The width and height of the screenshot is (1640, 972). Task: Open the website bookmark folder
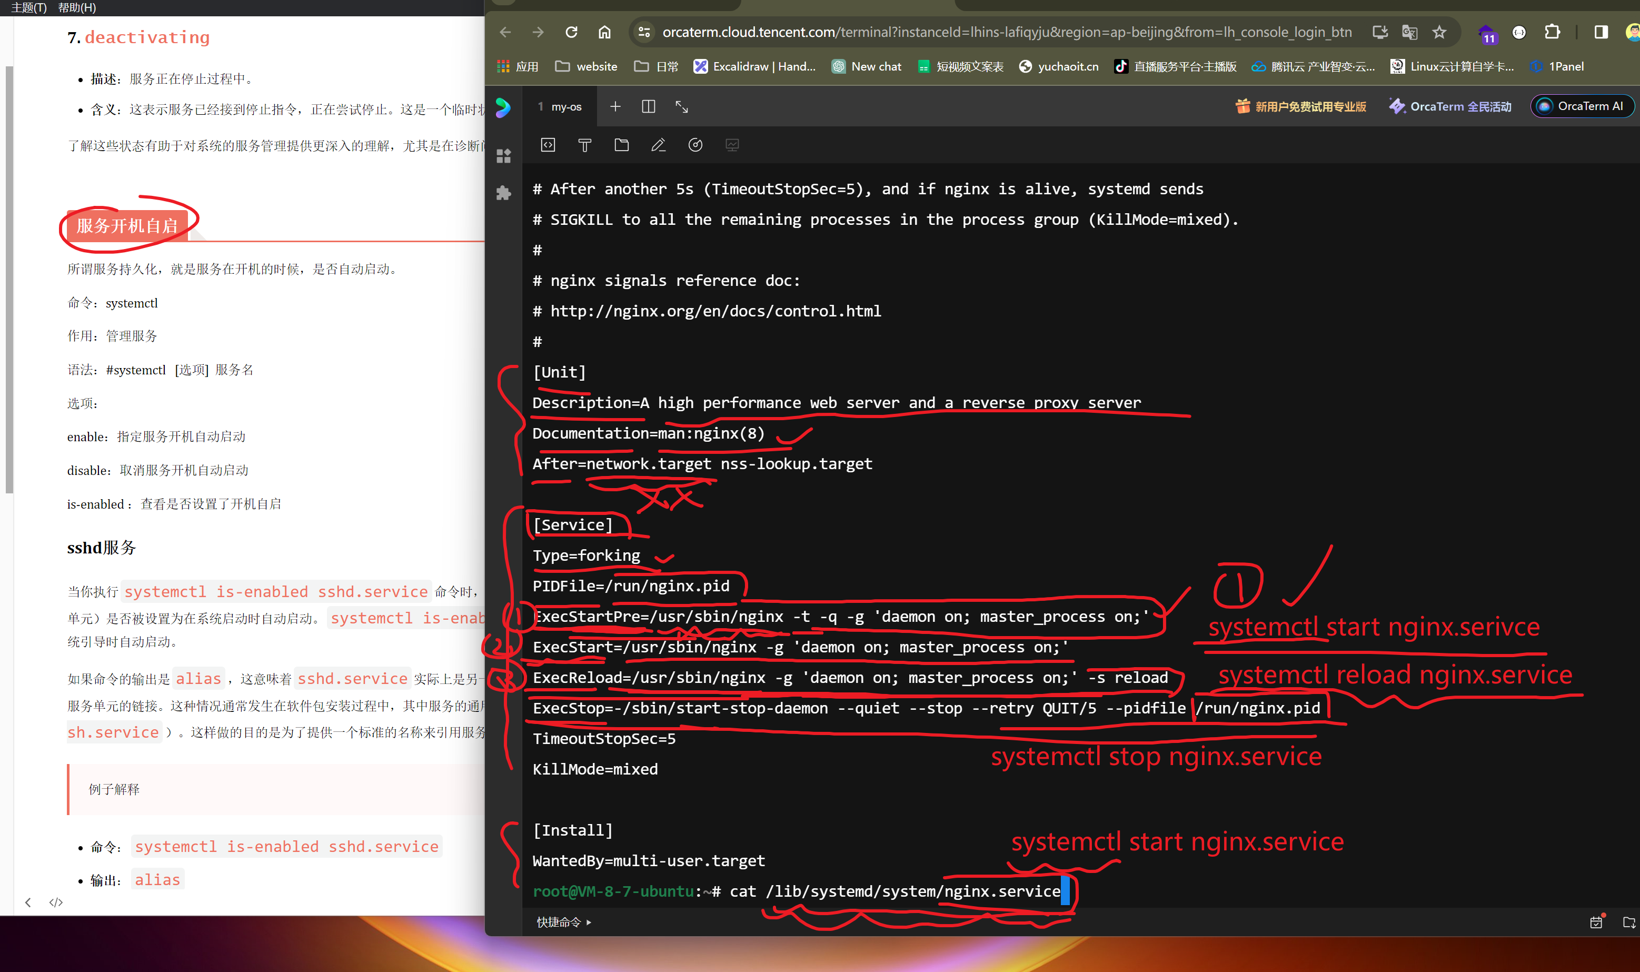coord(586,66)
